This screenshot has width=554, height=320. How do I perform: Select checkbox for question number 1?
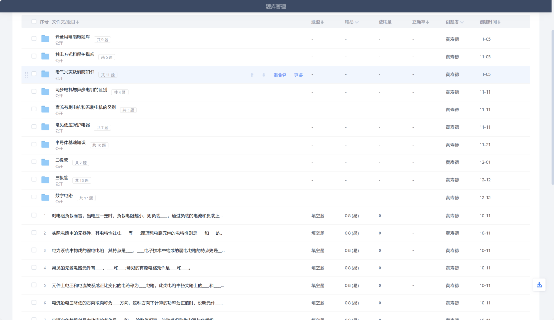34,215
